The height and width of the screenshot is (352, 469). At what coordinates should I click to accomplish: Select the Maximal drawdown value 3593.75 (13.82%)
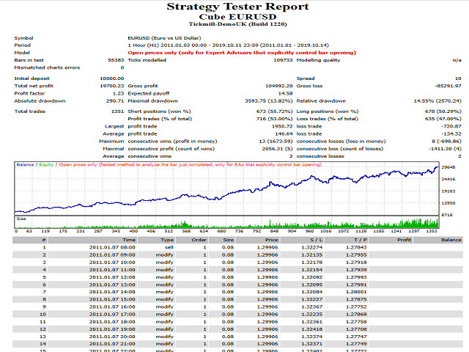click(x=269, y=101)
